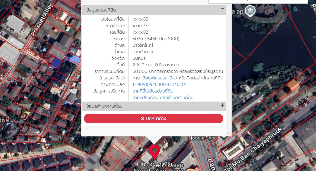Image resolution: width=316 pixels, height=171 pixels.
Task: Click the popup scrollbar down arrow
Action: click(229, 133)
